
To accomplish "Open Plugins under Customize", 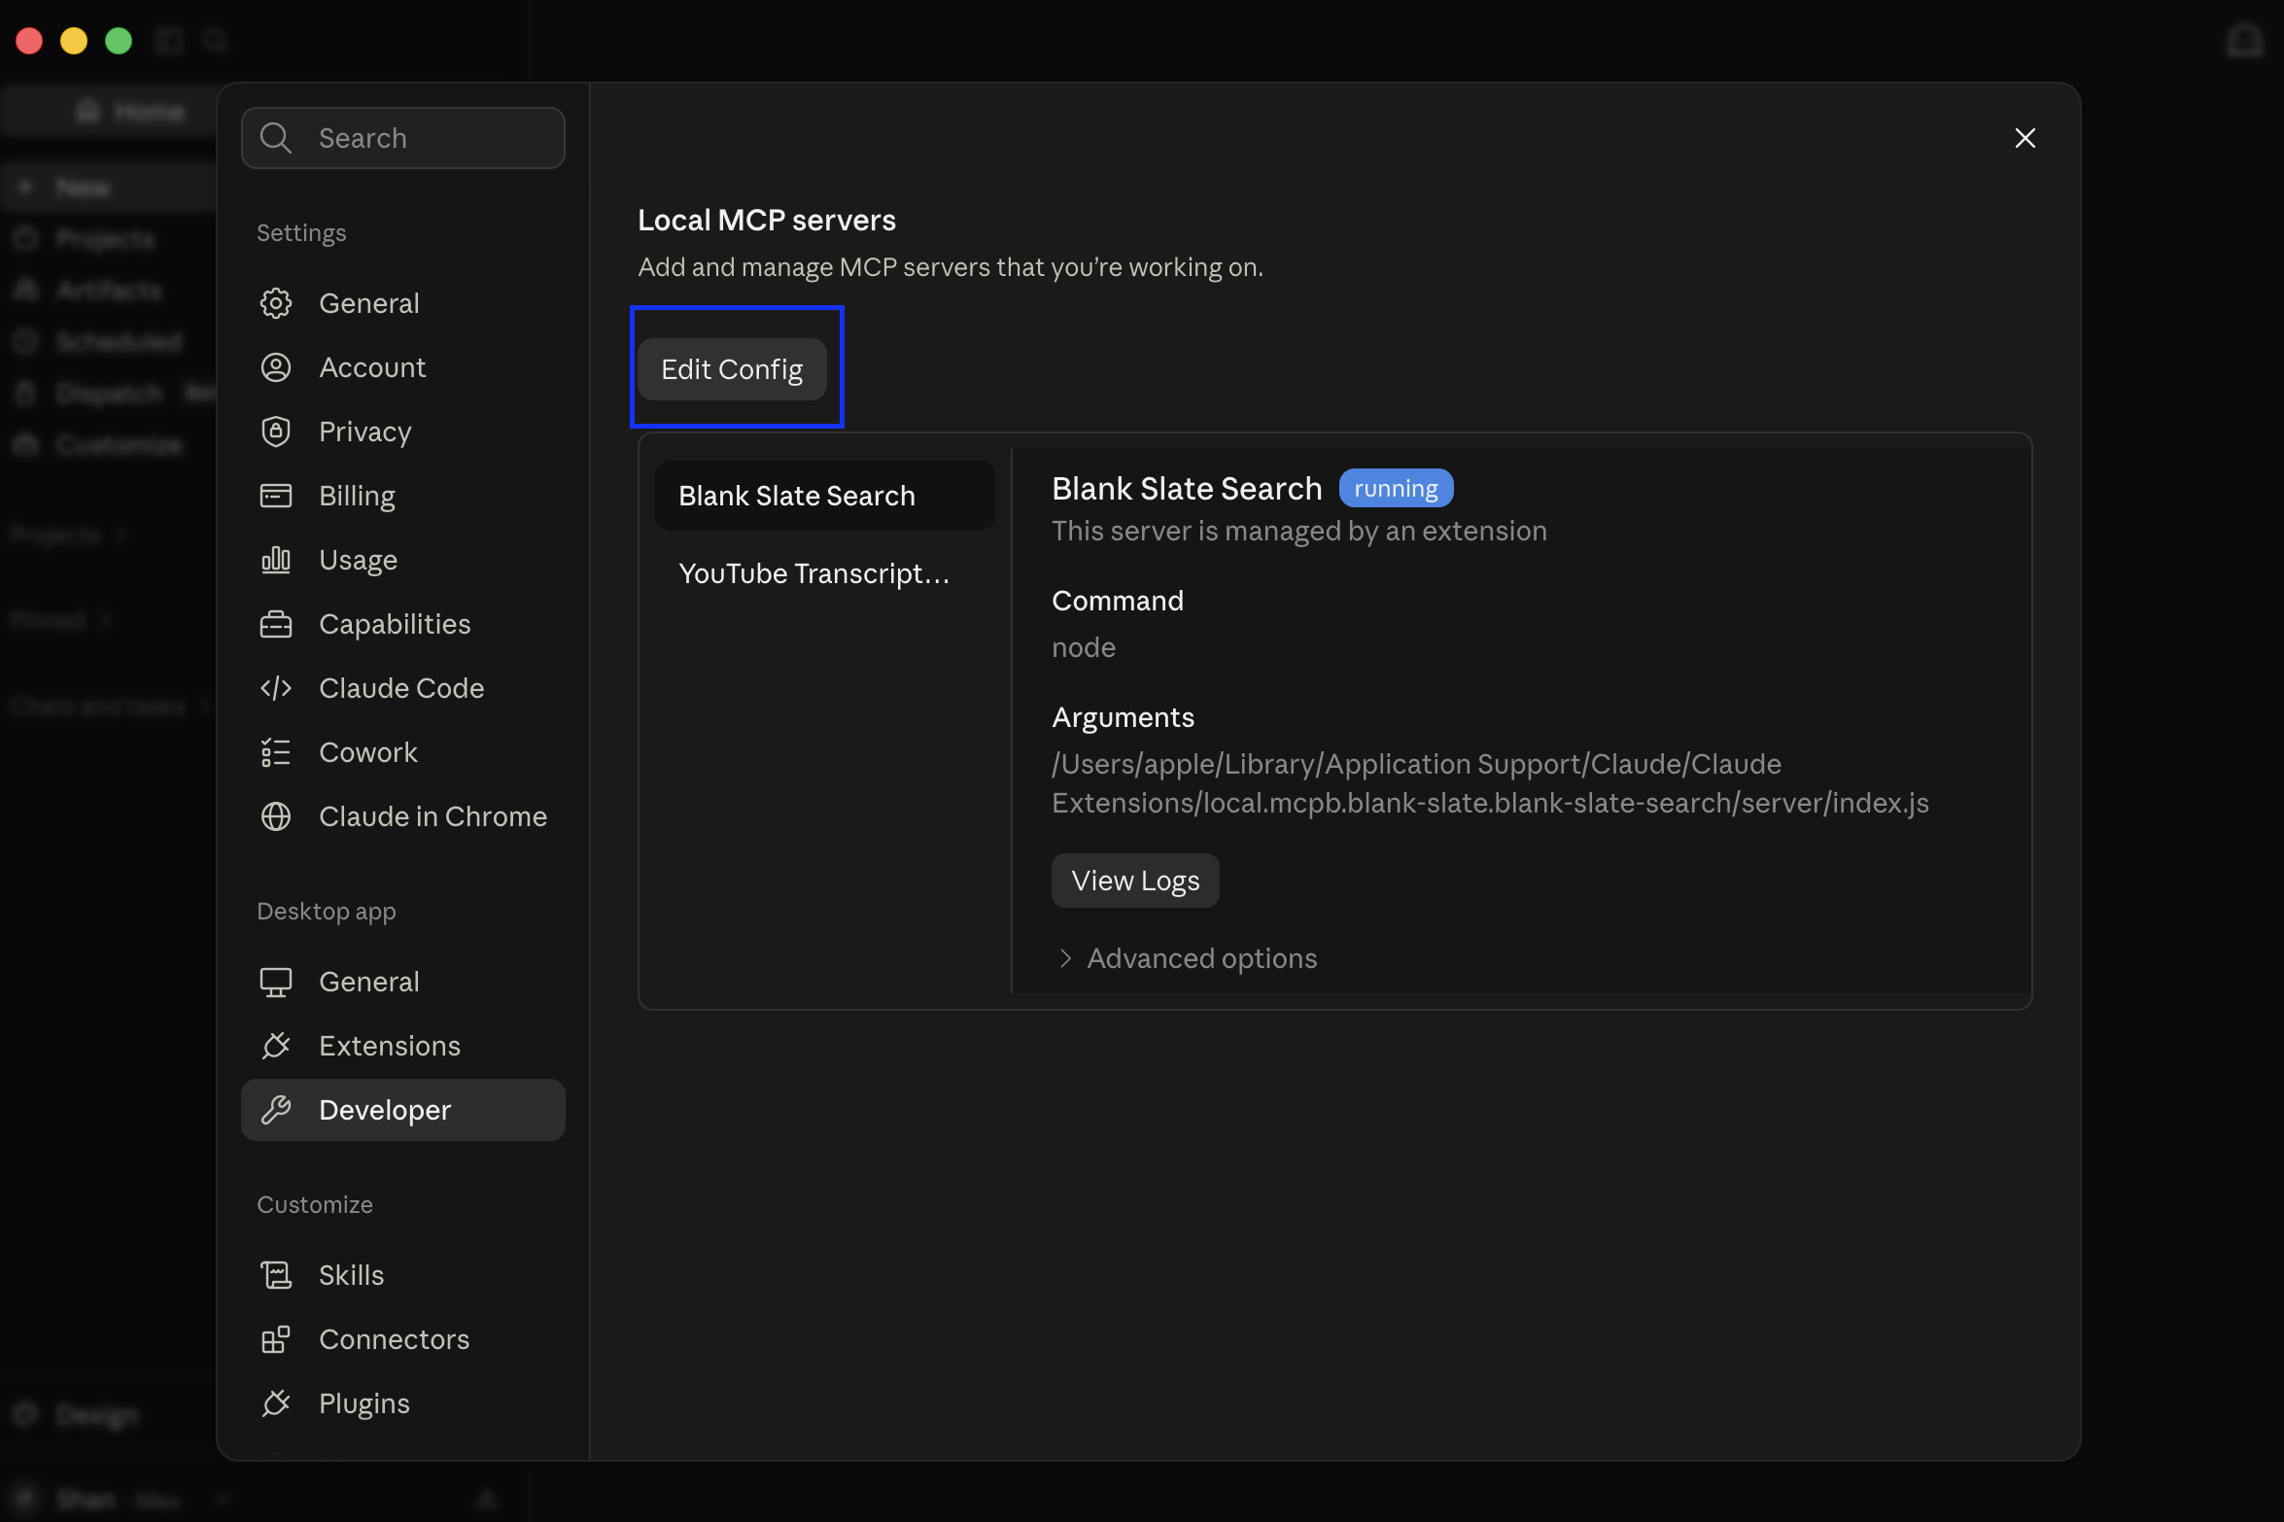I will (x=403, y=1403).
